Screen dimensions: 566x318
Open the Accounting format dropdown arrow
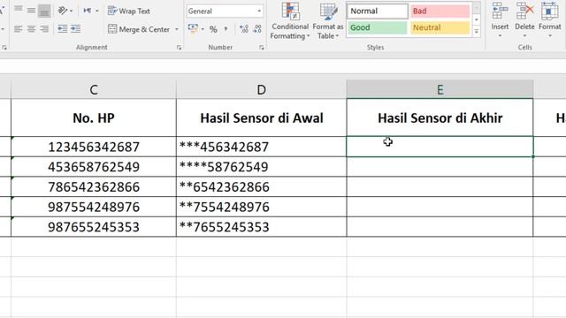203,29
